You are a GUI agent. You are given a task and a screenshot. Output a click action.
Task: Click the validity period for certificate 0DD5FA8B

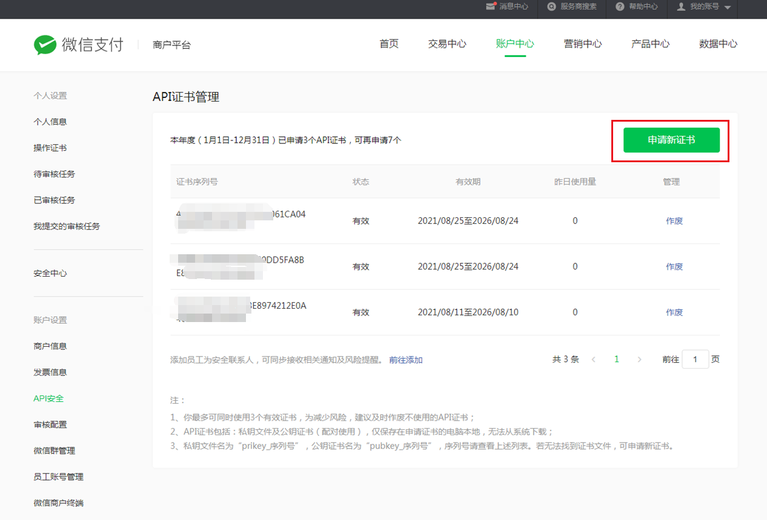[x=468, y=266]
